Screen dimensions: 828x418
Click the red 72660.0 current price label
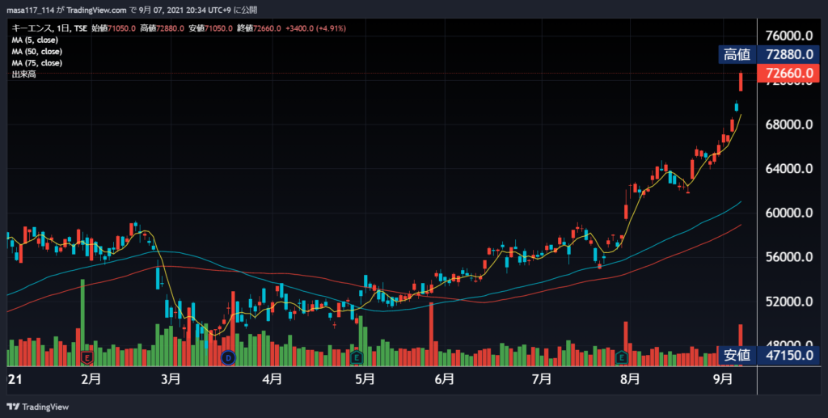pos(788,74)
